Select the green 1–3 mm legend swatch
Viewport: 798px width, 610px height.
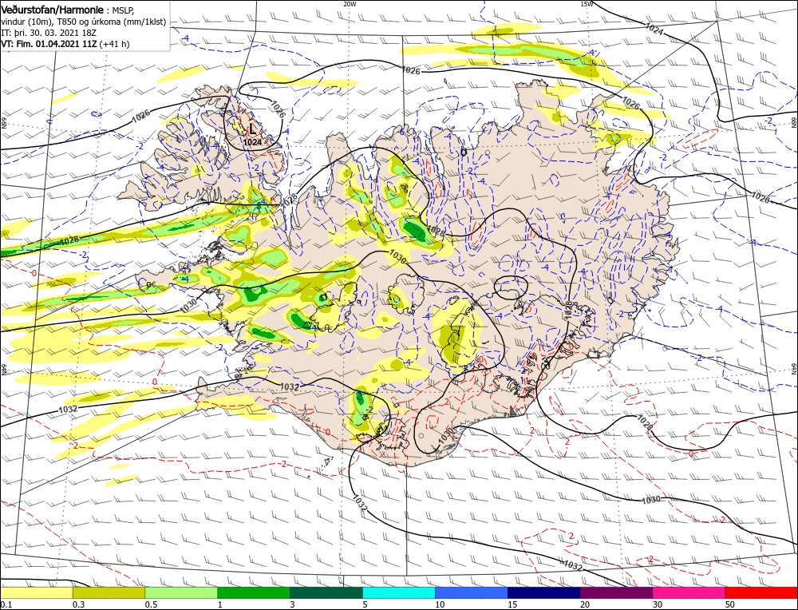(254, 592)
